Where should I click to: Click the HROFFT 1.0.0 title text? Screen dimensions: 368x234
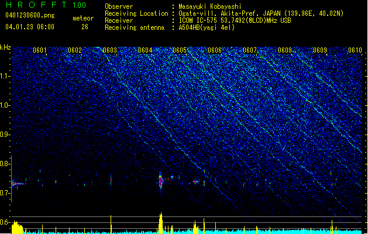(x=46, y=5)
